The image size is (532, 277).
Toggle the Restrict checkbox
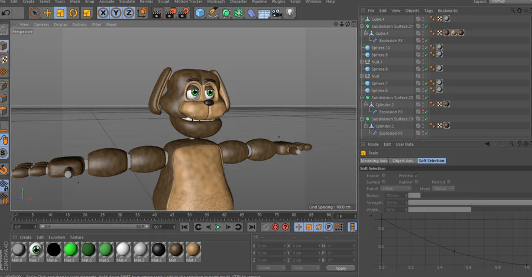pos(449,182)
